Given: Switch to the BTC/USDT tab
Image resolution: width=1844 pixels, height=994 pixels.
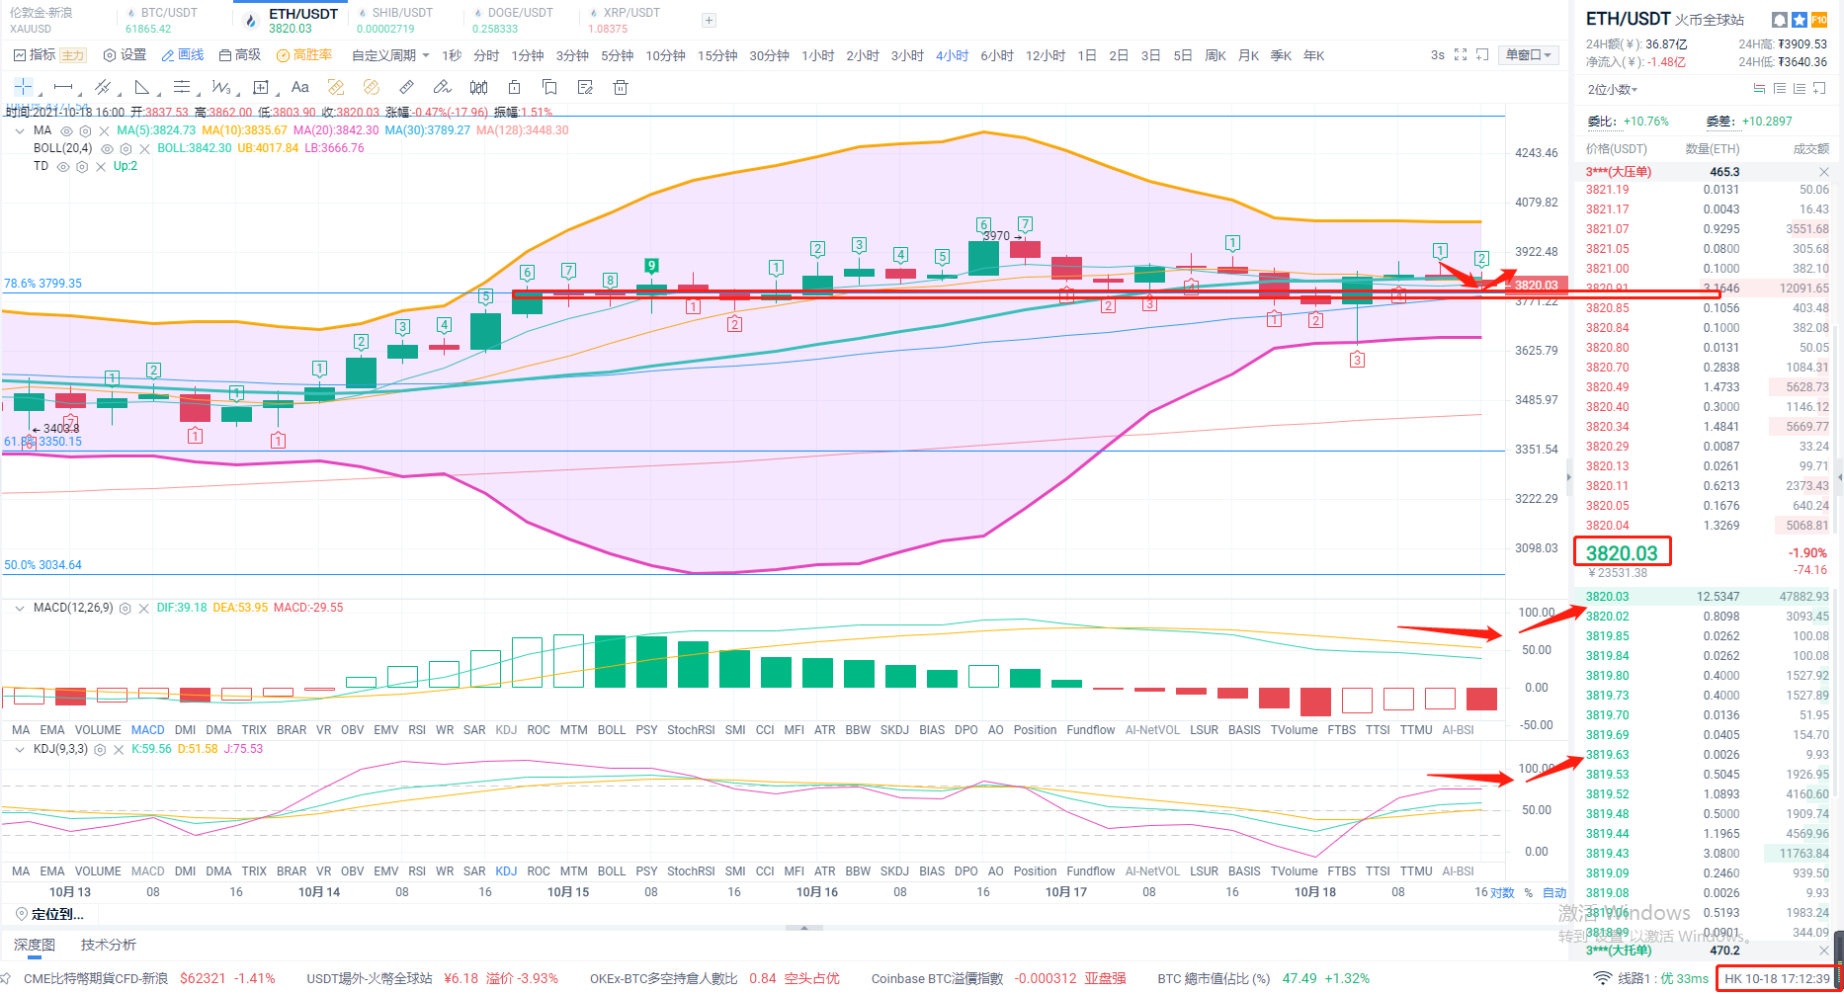Looking at the screenshot, I should (x=169, y=20).
